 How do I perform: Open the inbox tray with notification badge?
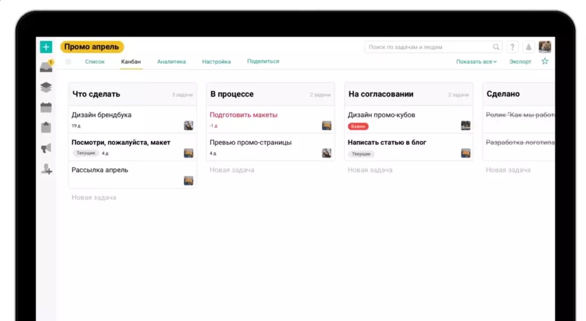tap(46, 67)
